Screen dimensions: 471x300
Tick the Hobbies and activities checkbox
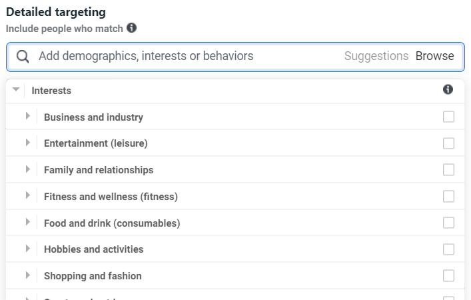448,249
